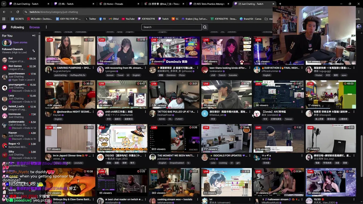The width and height of the screenshot is (363, 204).
Task: Select Lacy in followed channels
Action: pos(19,99)
